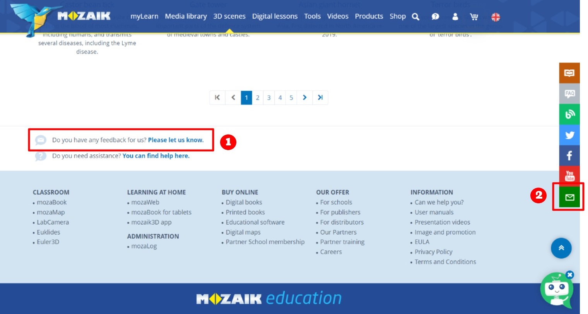Click the green envelope contact icon
Screen dimensions: 588x314
[569, 198]
